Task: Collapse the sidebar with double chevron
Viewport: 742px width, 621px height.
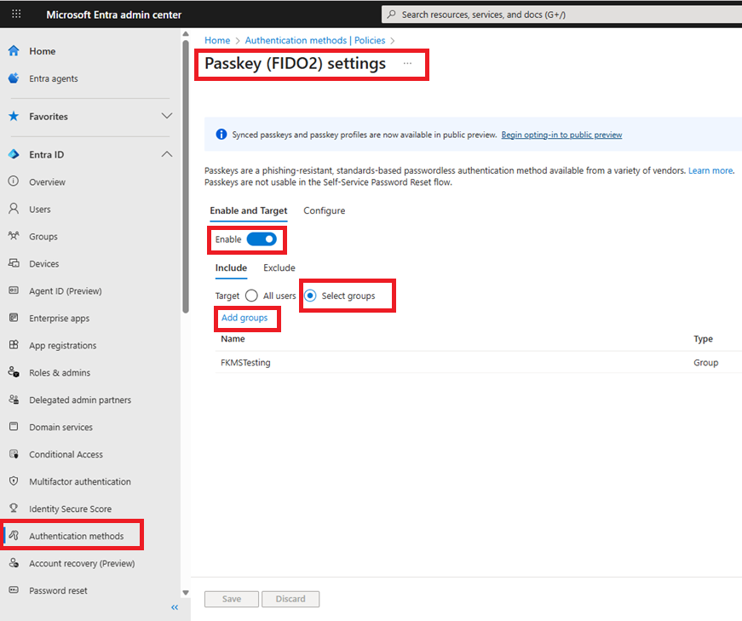Action: (x=175, y=607)
